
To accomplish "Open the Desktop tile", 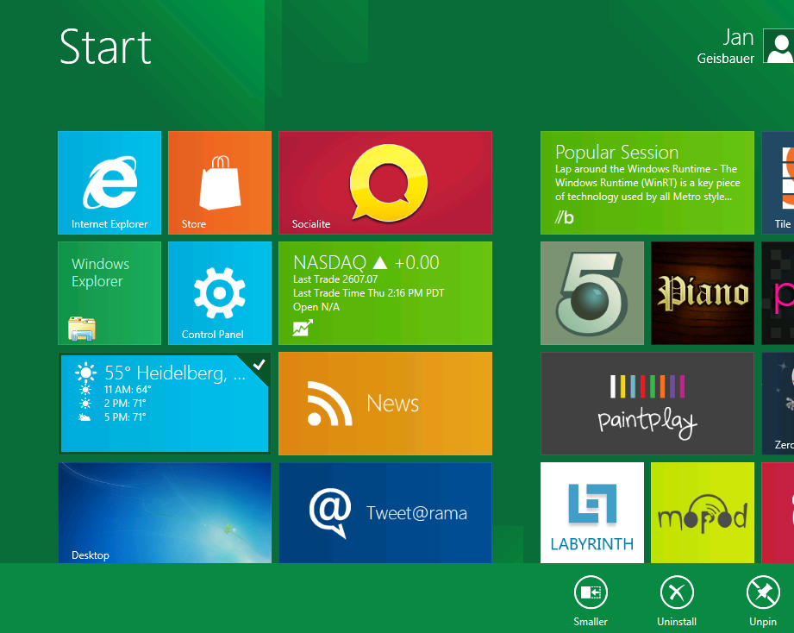I will tap(165, 512).
